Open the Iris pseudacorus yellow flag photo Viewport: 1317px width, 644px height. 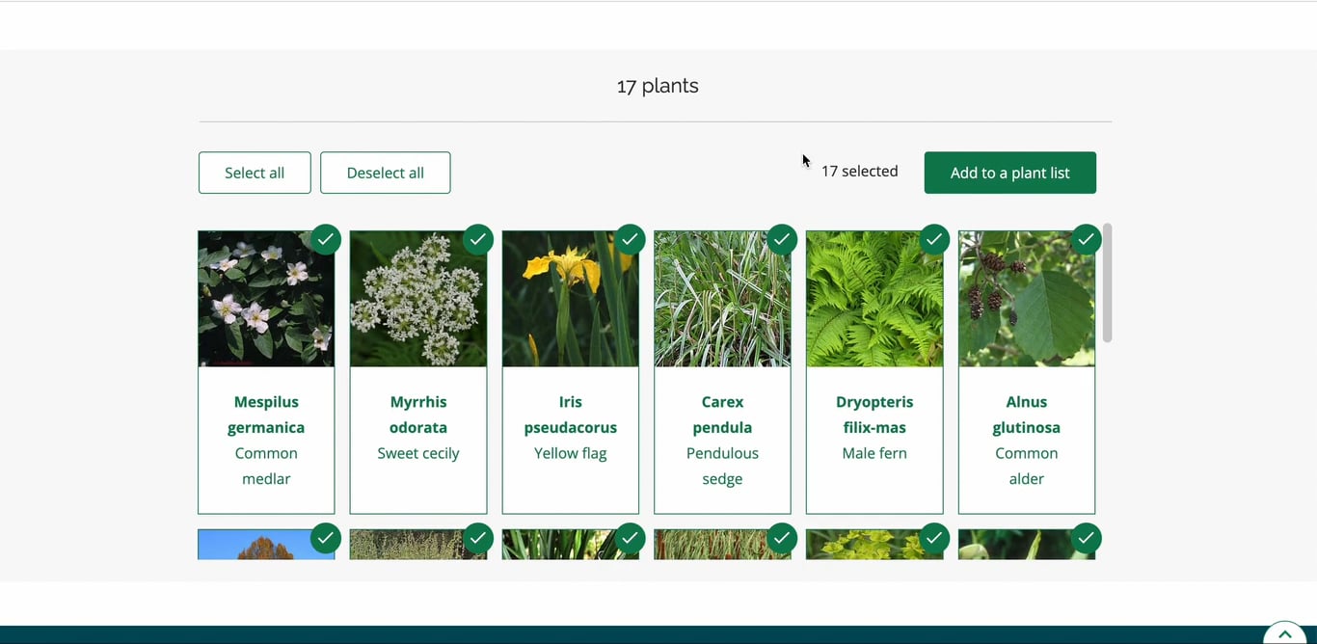point(571,299)
